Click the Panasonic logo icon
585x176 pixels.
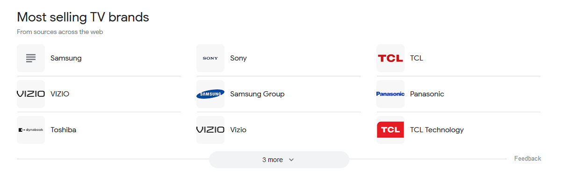click(x=390, y=94)
